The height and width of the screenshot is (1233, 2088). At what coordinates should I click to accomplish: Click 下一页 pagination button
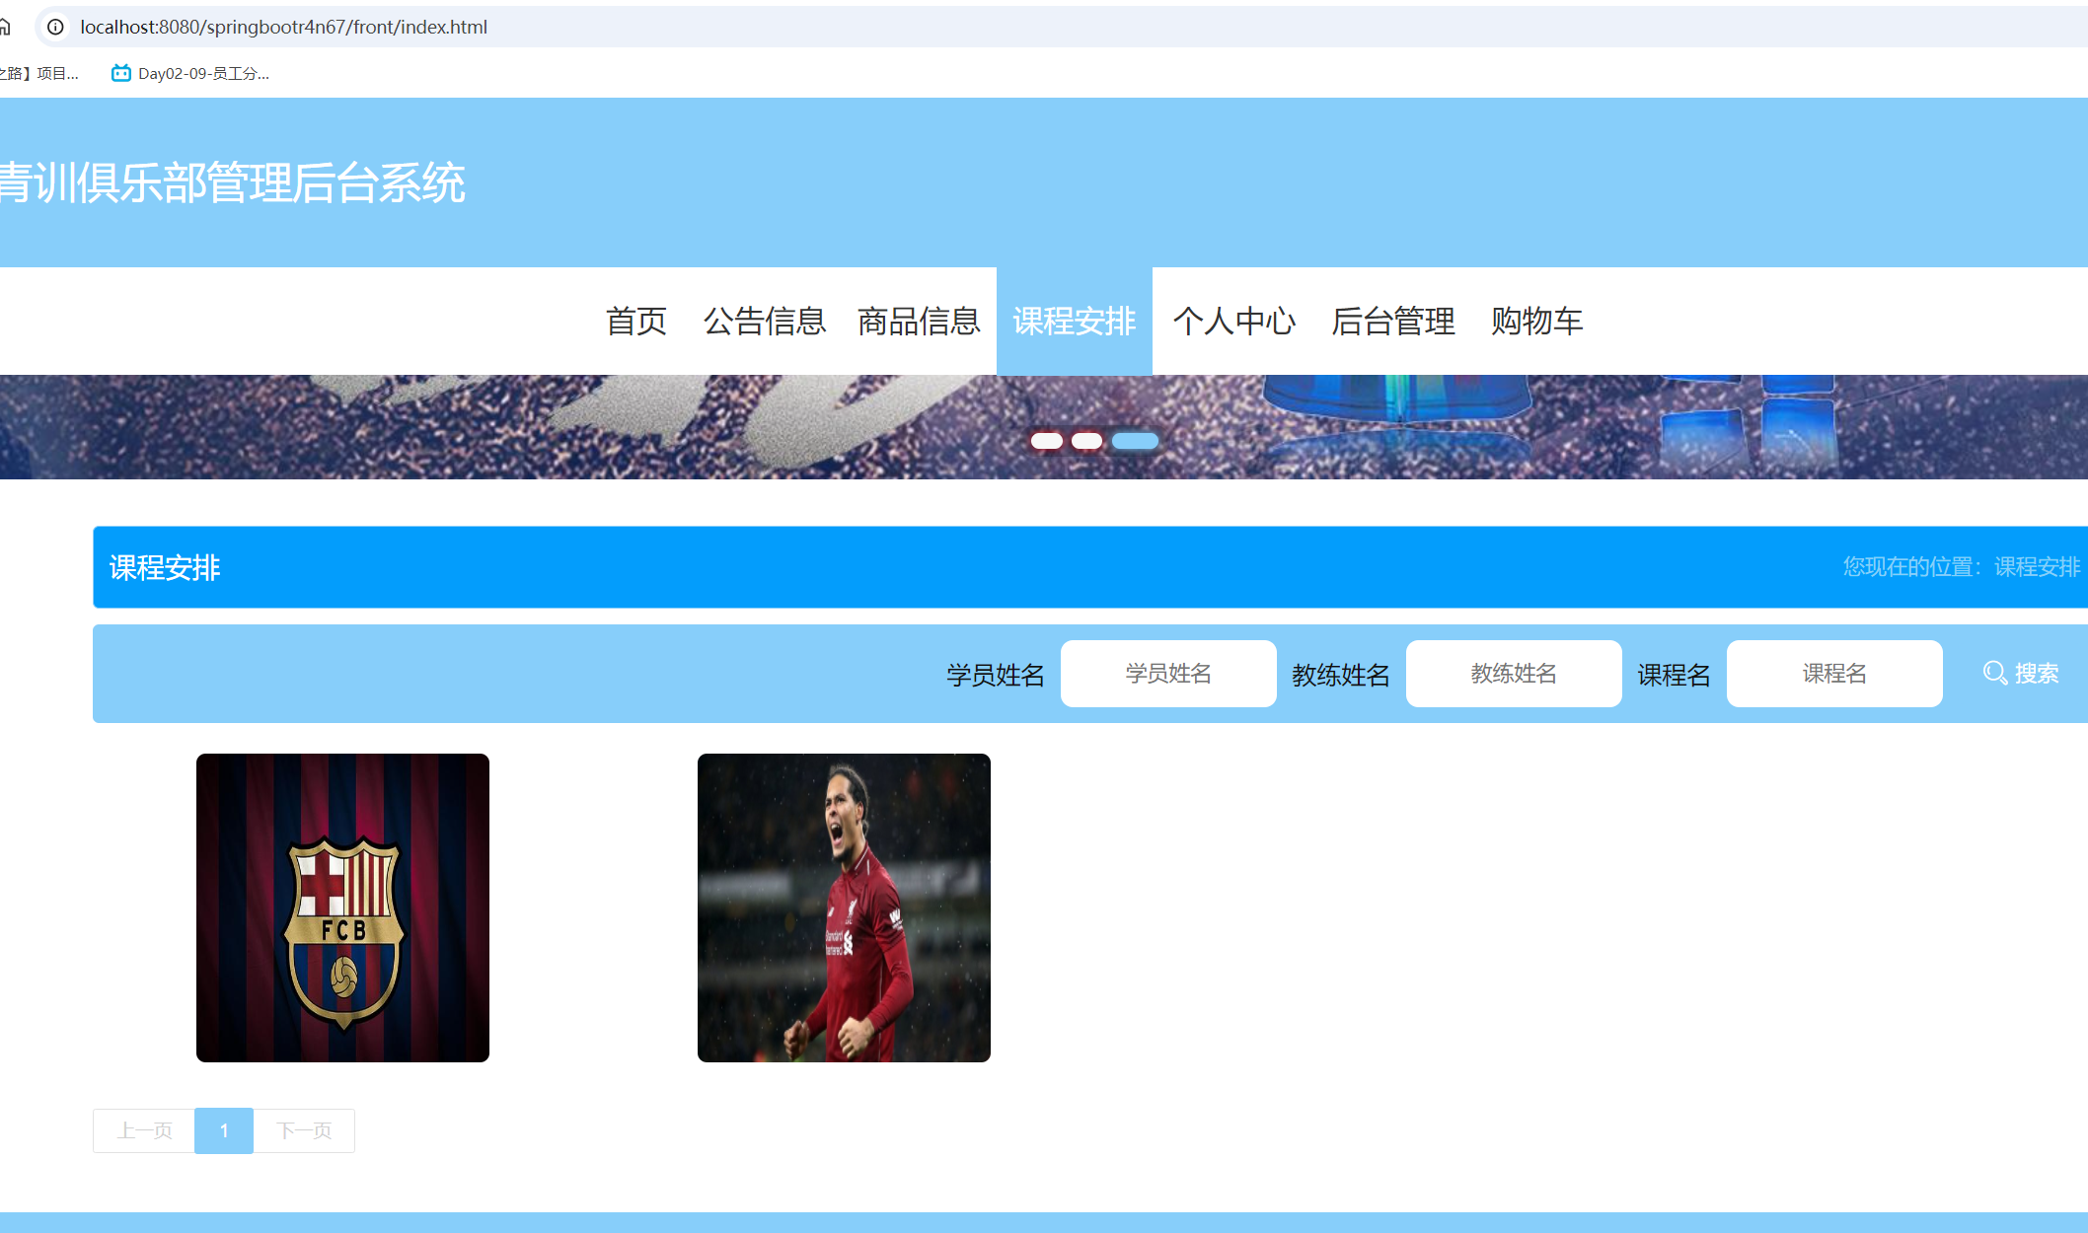point(304,1130)
